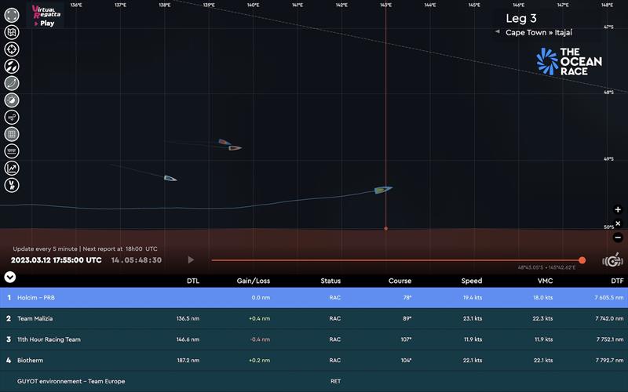Click the Status column header
The image size is (628, 392).
330,281
